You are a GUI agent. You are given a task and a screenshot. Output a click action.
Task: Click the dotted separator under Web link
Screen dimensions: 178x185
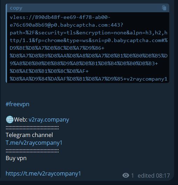click(32, 128)
